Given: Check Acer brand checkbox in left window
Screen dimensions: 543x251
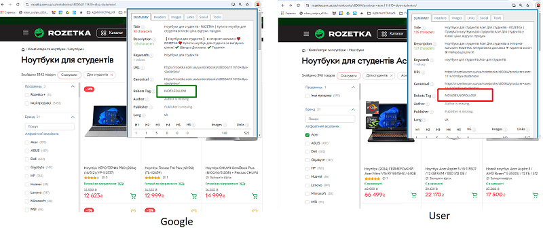Looking at the screenshot, I should (27, 142).
